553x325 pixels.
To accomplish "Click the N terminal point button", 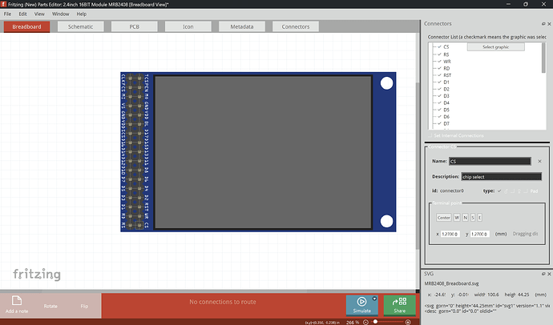I will [x=465, y=218].
